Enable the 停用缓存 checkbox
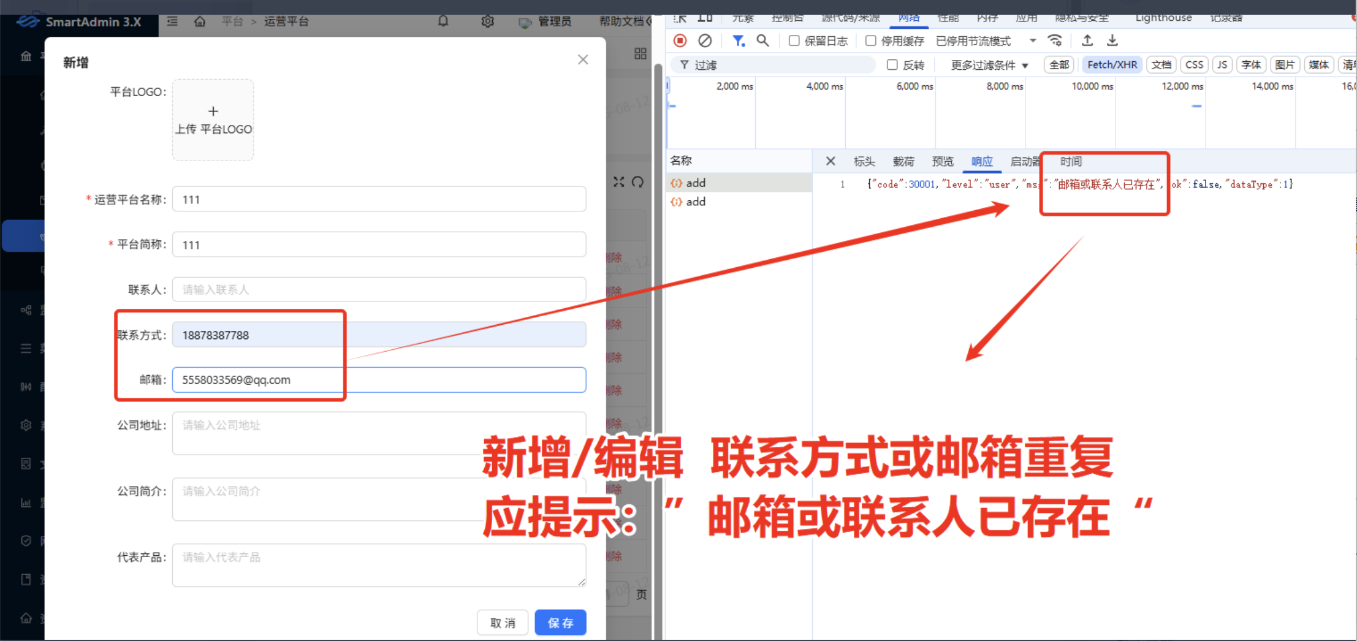This screenshot has width=1357, height=641. 870,40
